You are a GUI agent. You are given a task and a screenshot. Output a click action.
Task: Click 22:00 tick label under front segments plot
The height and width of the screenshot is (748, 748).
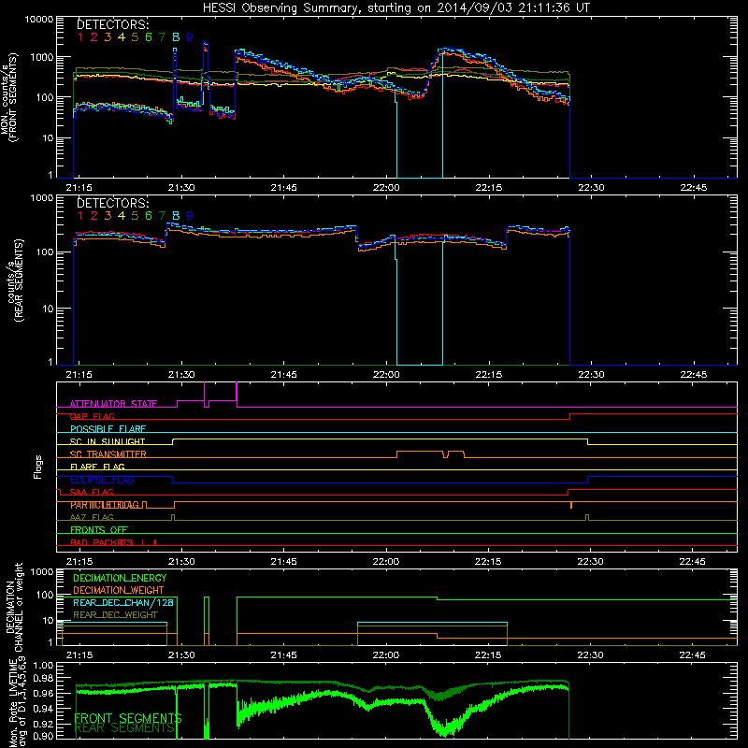coord(386,188)
